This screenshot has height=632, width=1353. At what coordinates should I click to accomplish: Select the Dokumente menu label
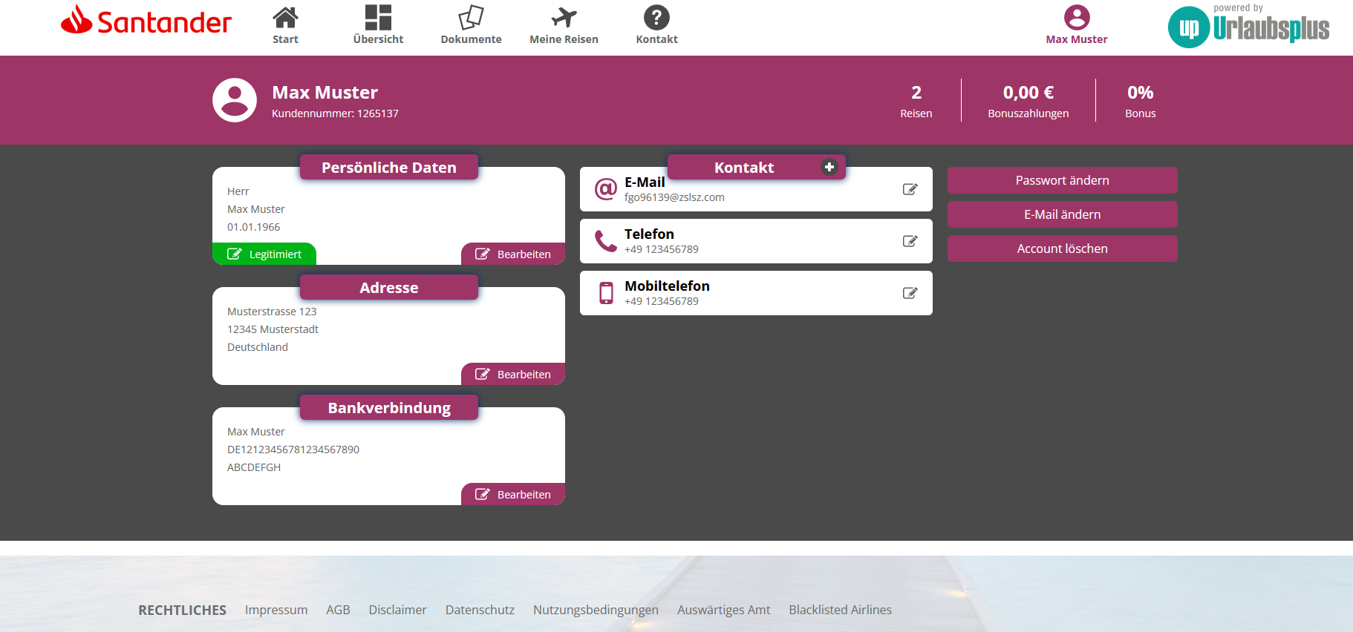coord(471,39)
